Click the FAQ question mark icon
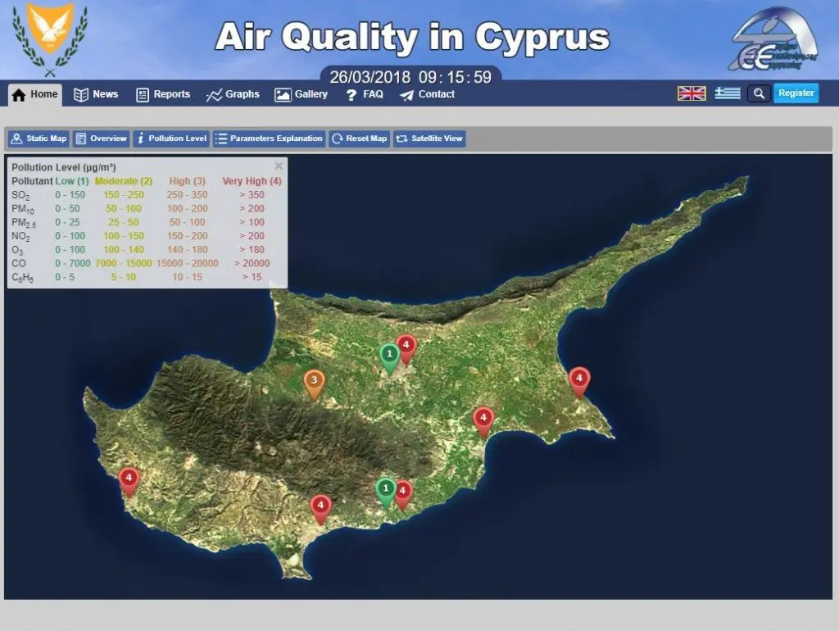 click(x=351, y=94)
